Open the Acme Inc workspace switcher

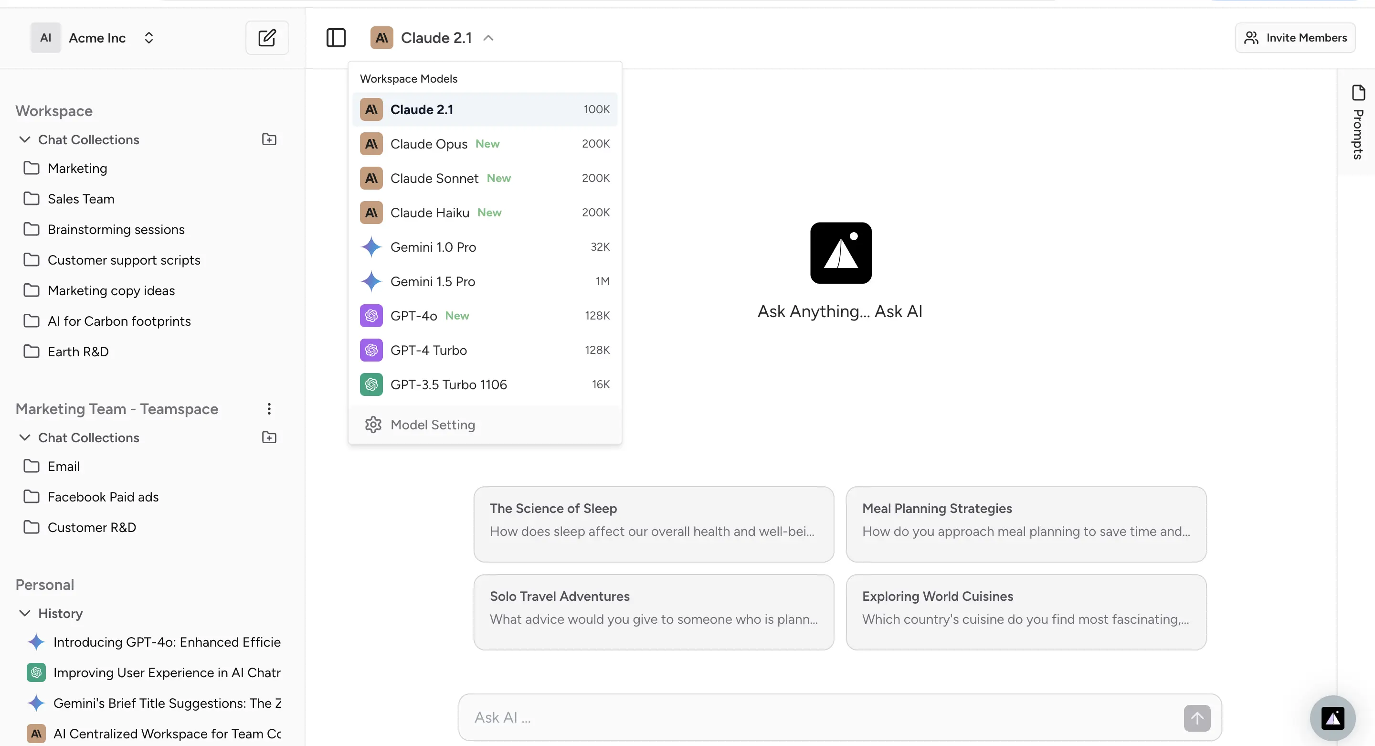[148, 38]
